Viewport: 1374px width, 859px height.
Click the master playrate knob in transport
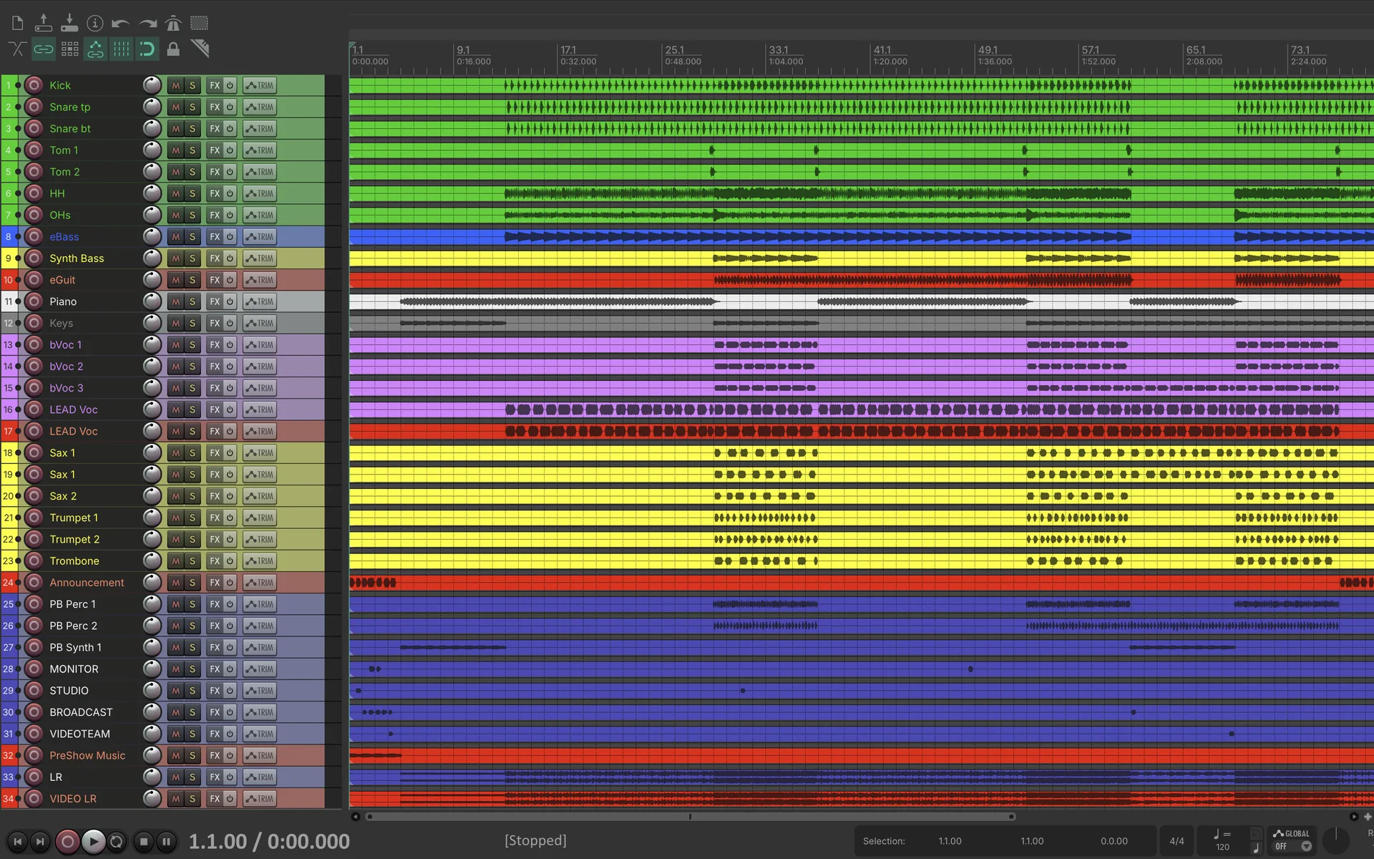pos(1335,840)
